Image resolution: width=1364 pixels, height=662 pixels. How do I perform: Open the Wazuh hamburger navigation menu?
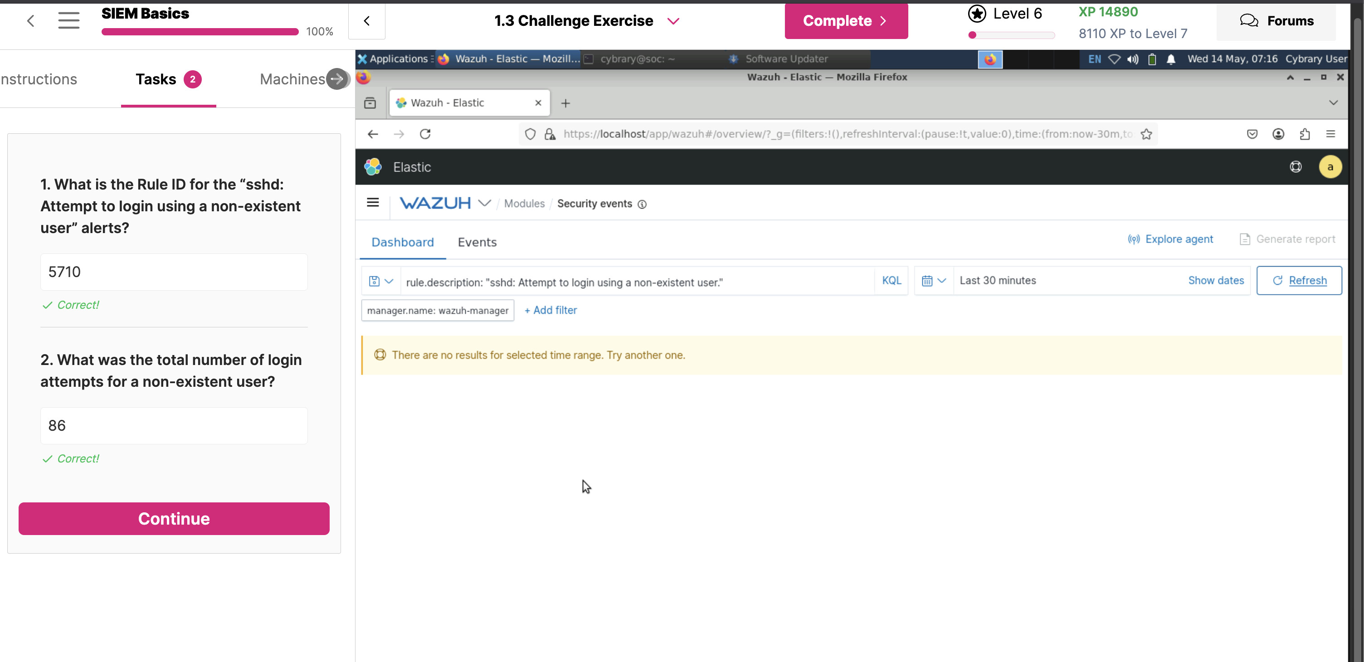click(x=373, y=203)
